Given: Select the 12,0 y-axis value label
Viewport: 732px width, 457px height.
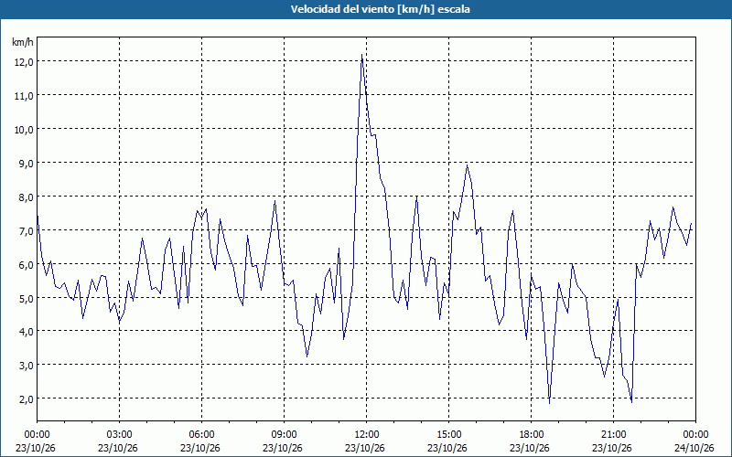Looking at the screenshot, I should point(23,62).
